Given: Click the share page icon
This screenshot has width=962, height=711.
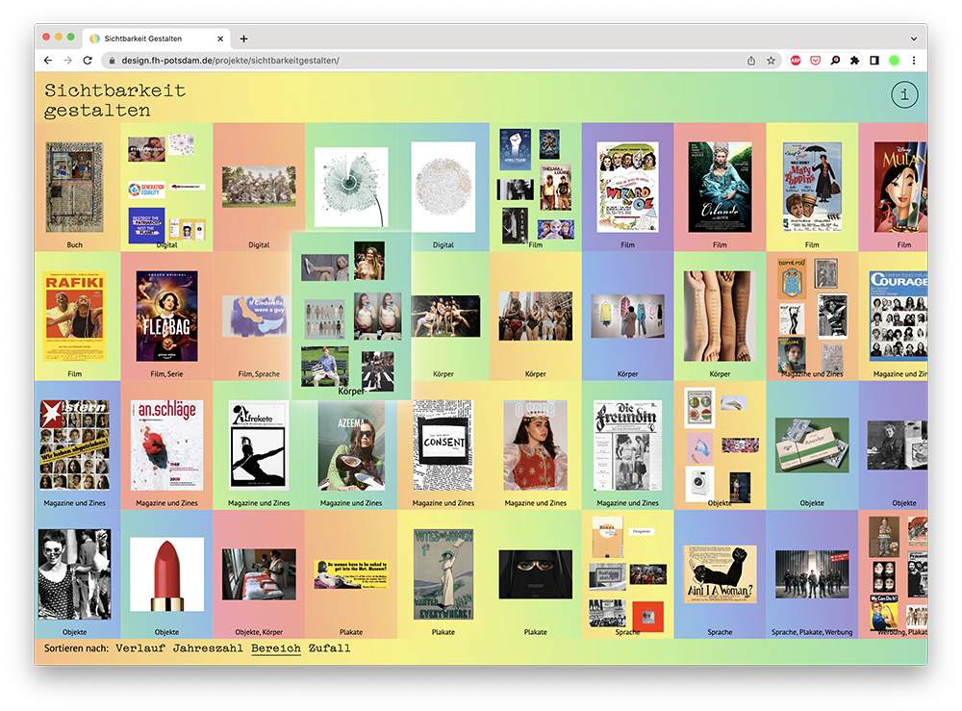Looking at the screenshot, I should [750, 61].
